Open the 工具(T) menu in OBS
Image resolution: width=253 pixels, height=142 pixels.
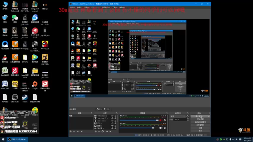pos(115,7)
